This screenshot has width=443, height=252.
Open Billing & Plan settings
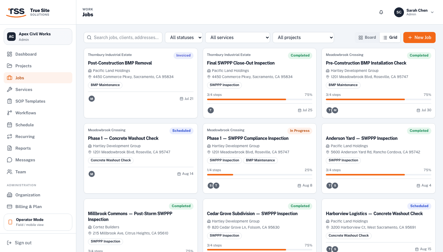pyautogui.click(x=38, y=207)
